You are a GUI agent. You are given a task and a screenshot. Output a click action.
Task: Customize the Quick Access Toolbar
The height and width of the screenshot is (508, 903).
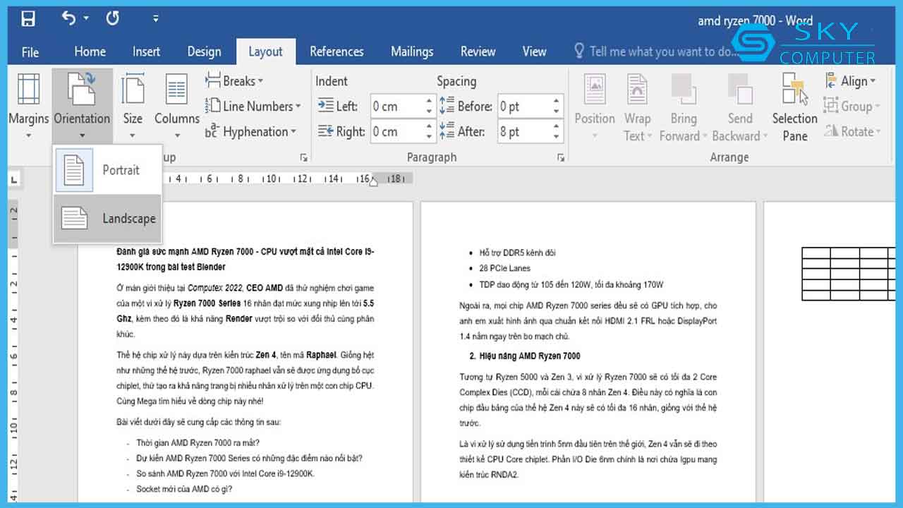tap(156, 18)
